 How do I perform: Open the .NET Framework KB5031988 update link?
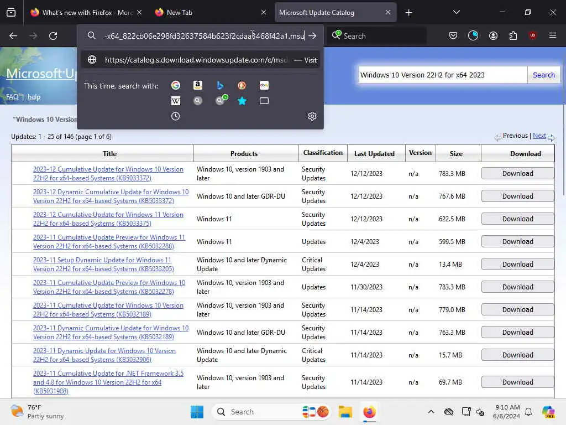[108, 382]
